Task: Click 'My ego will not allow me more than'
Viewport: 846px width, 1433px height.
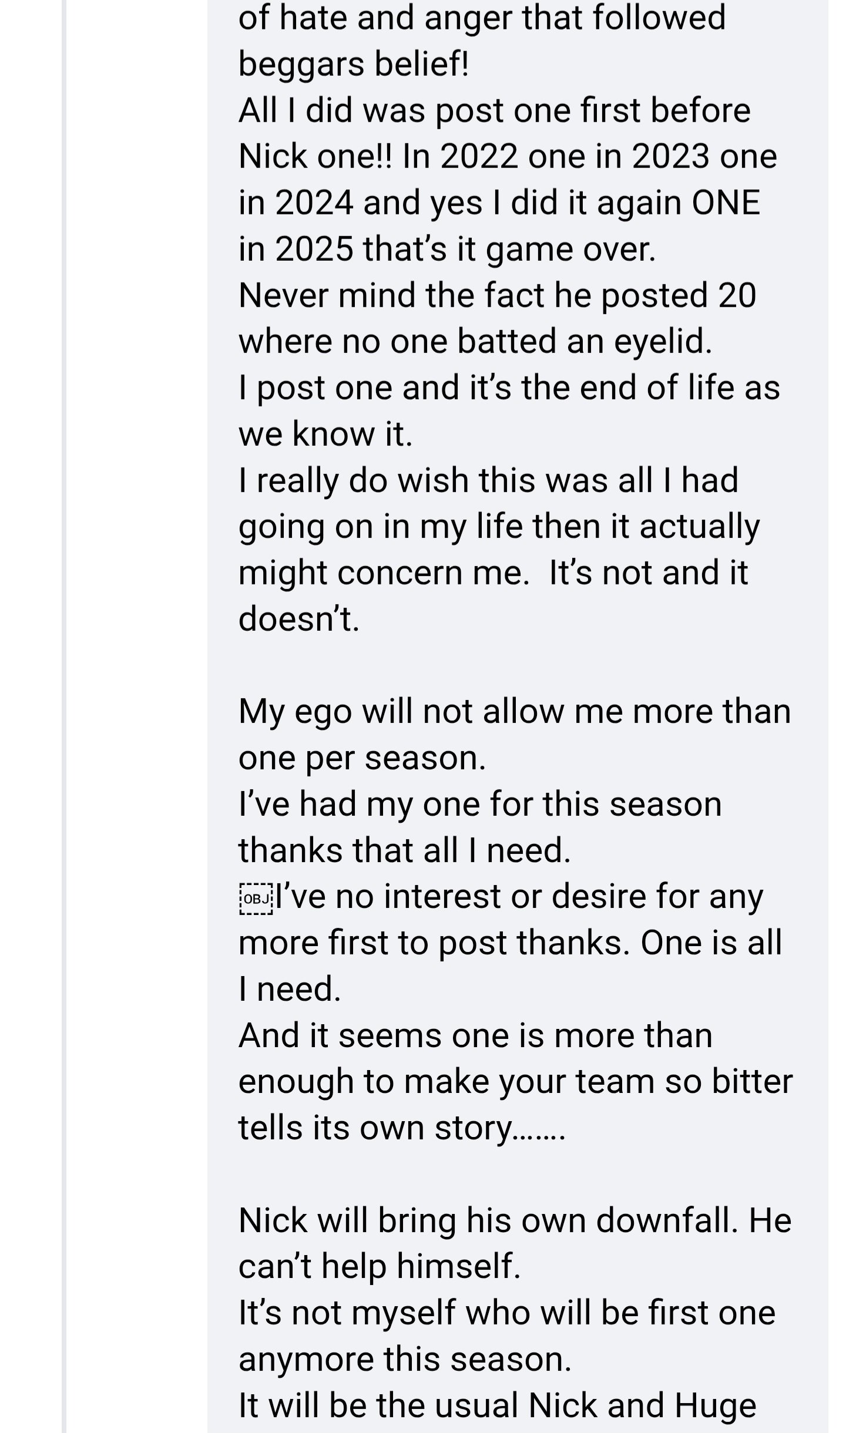Action: [515, 711]
